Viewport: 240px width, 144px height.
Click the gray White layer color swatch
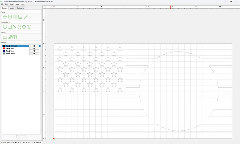4,54
